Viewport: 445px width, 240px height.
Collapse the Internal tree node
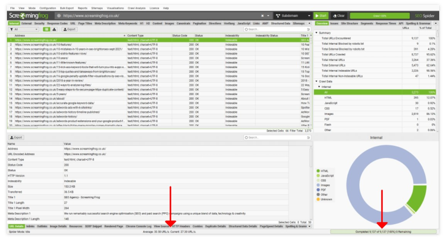tap(319, 87)
